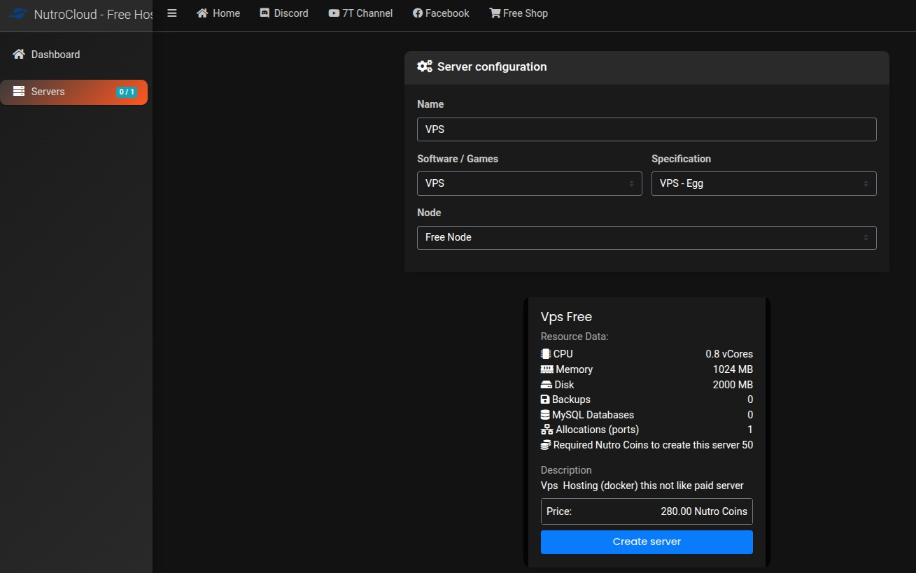Click the Backups label text

coord(571,399)
